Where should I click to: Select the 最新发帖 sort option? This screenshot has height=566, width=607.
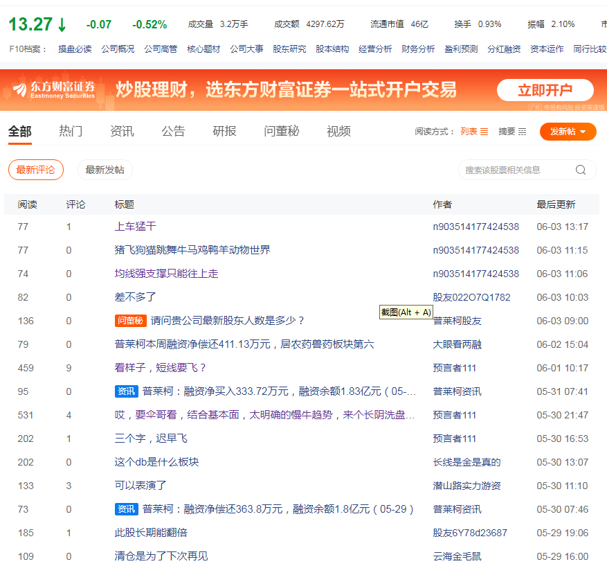point(105,170)
